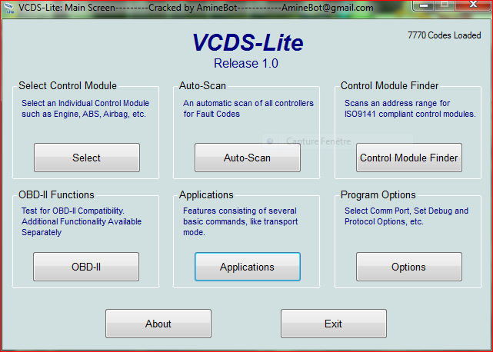Click the Exit button
Image resolution: width=493 pixels, height=352 pixels.
click(x=334, y=324)
